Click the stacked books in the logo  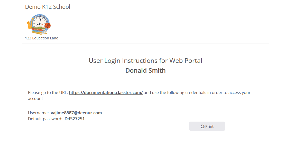(39, 31)
